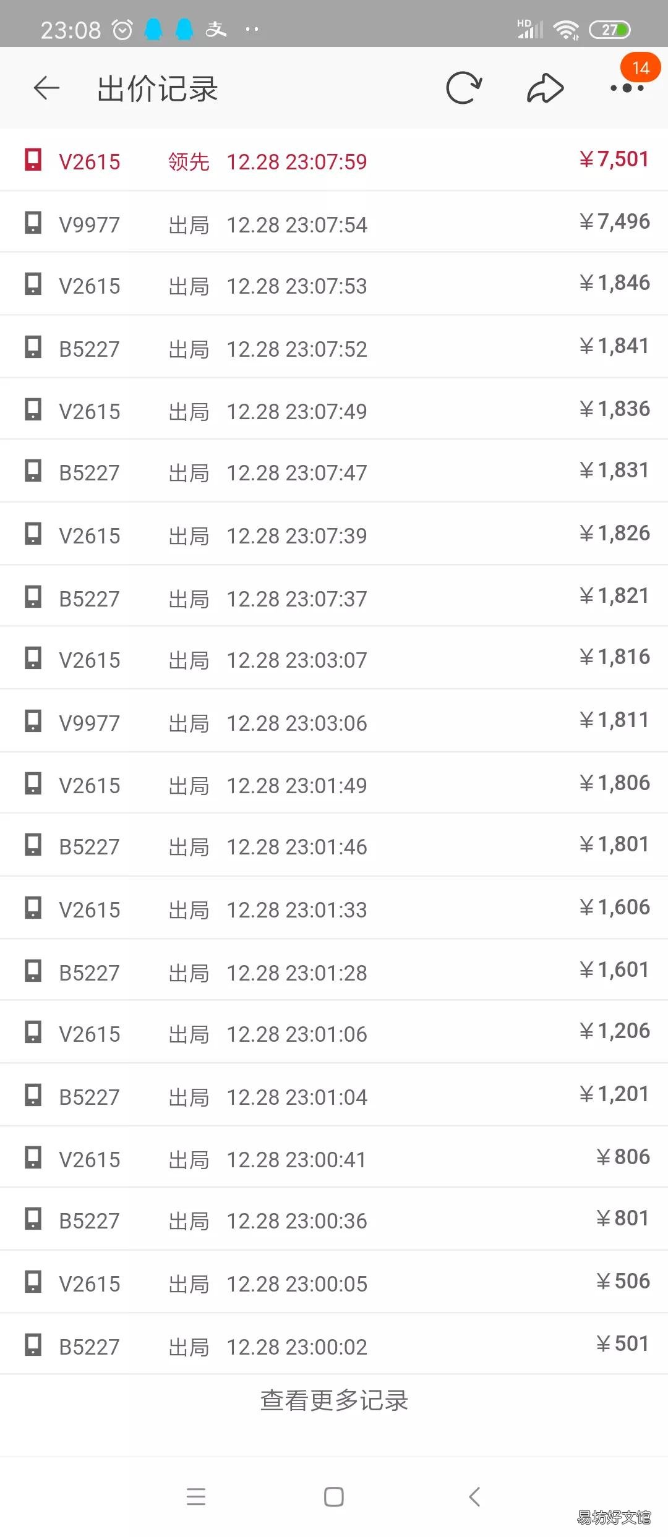Tap phone icon on the ¥7,496 row
The height and width of the screenshot is (1537, 668).
click(x=33, y=222)
